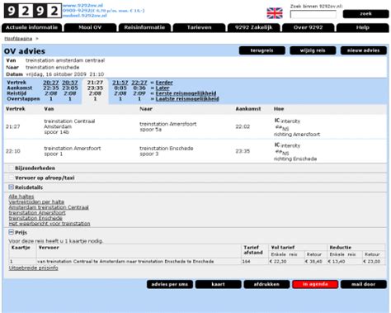Viewport: 391px width, 313px height.
Task: Click the afdrukken print button
Action: (x=266, y=284)
